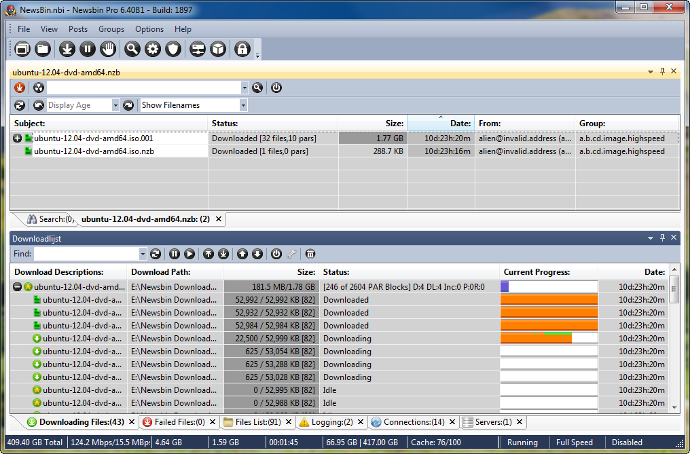Click the hand stop icon in main toolbar

pos(108,49)
